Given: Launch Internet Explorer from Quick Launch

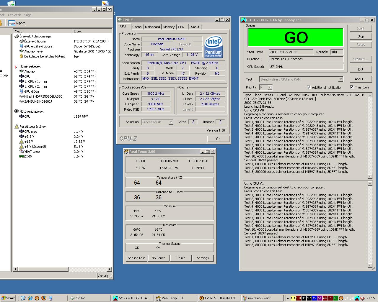Looking at the screenshot, I should pos(30,298).
